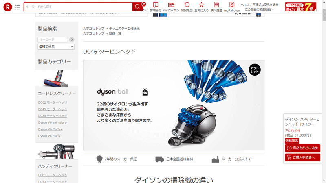This screenshot has height=183, width=326.
Task: Click the dyson ball logo
Action: pos(113,91)
